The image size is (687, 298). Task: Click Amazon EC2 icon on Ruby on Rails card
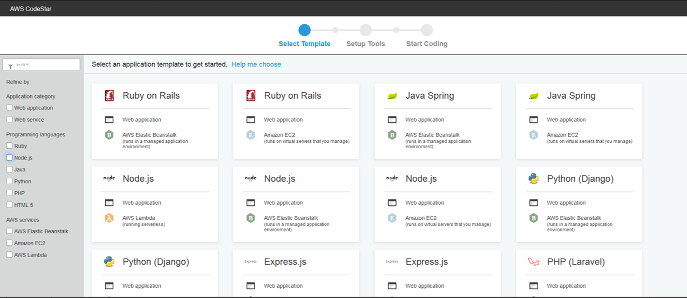(x=250, y=135)
